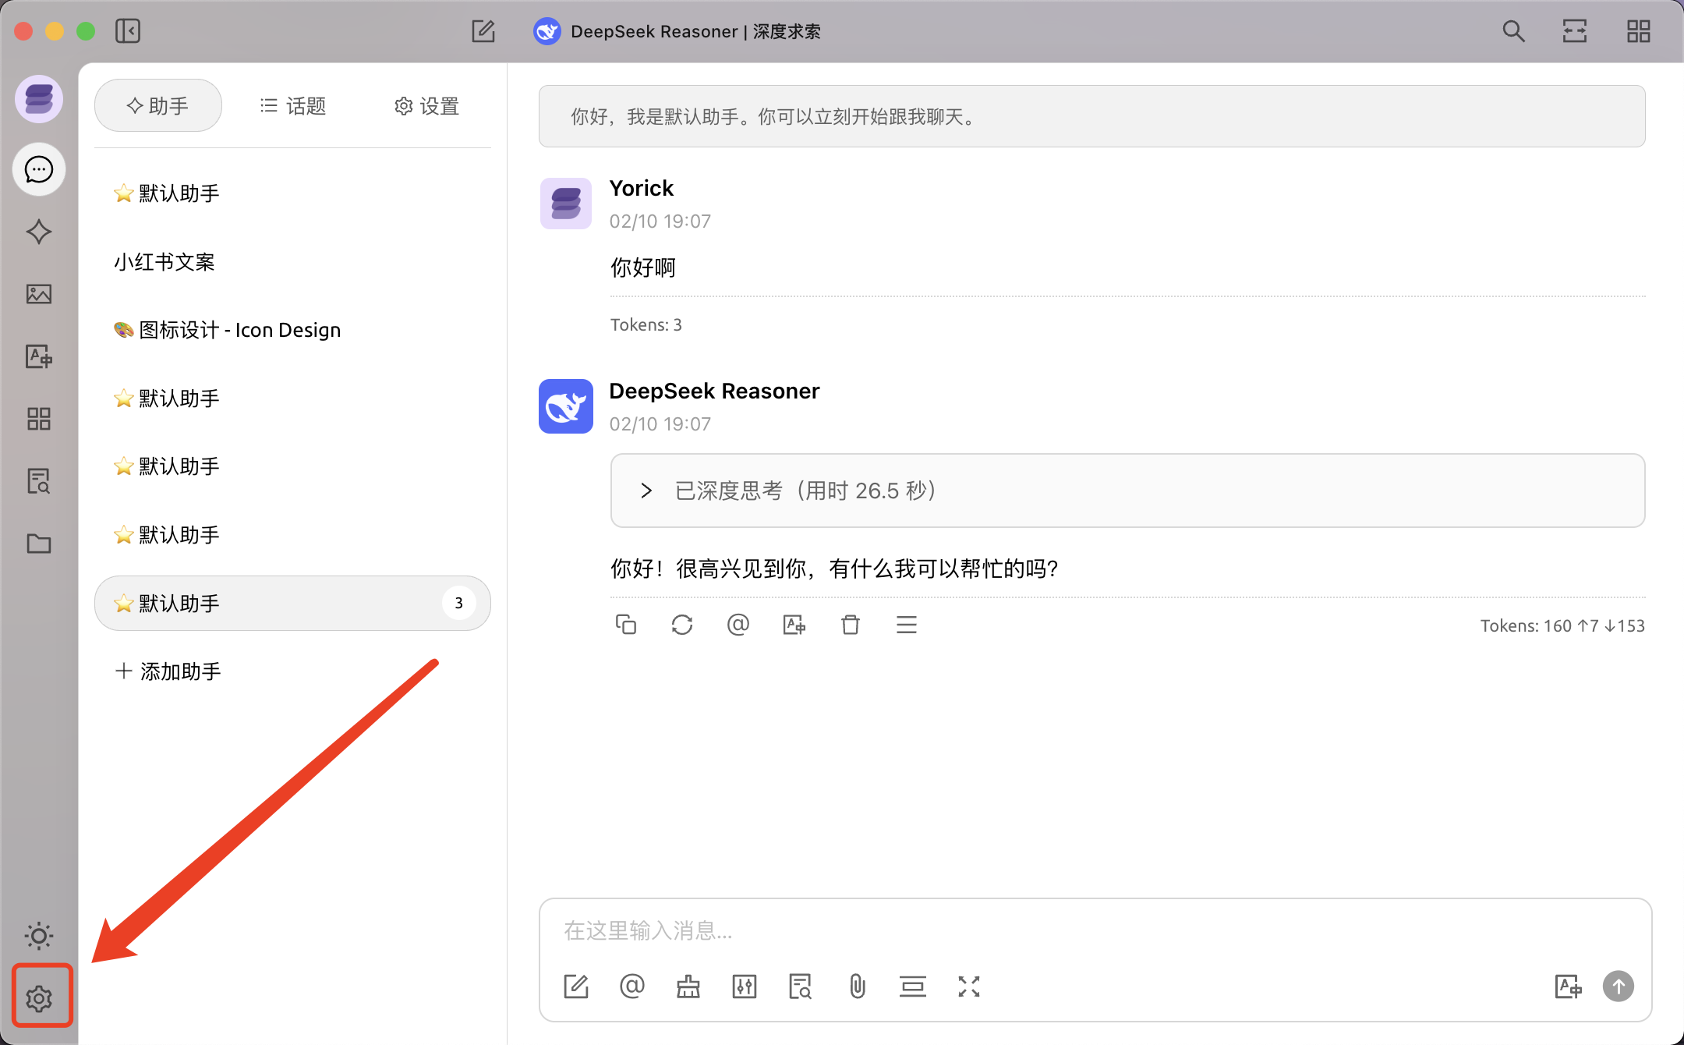
Task: Click clear context icon in input toolbar
Action: (913, 987)
